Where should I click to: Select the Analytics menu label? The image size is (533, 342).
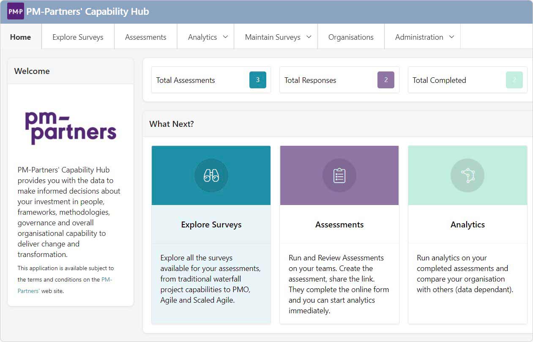[x=202, y=37]
